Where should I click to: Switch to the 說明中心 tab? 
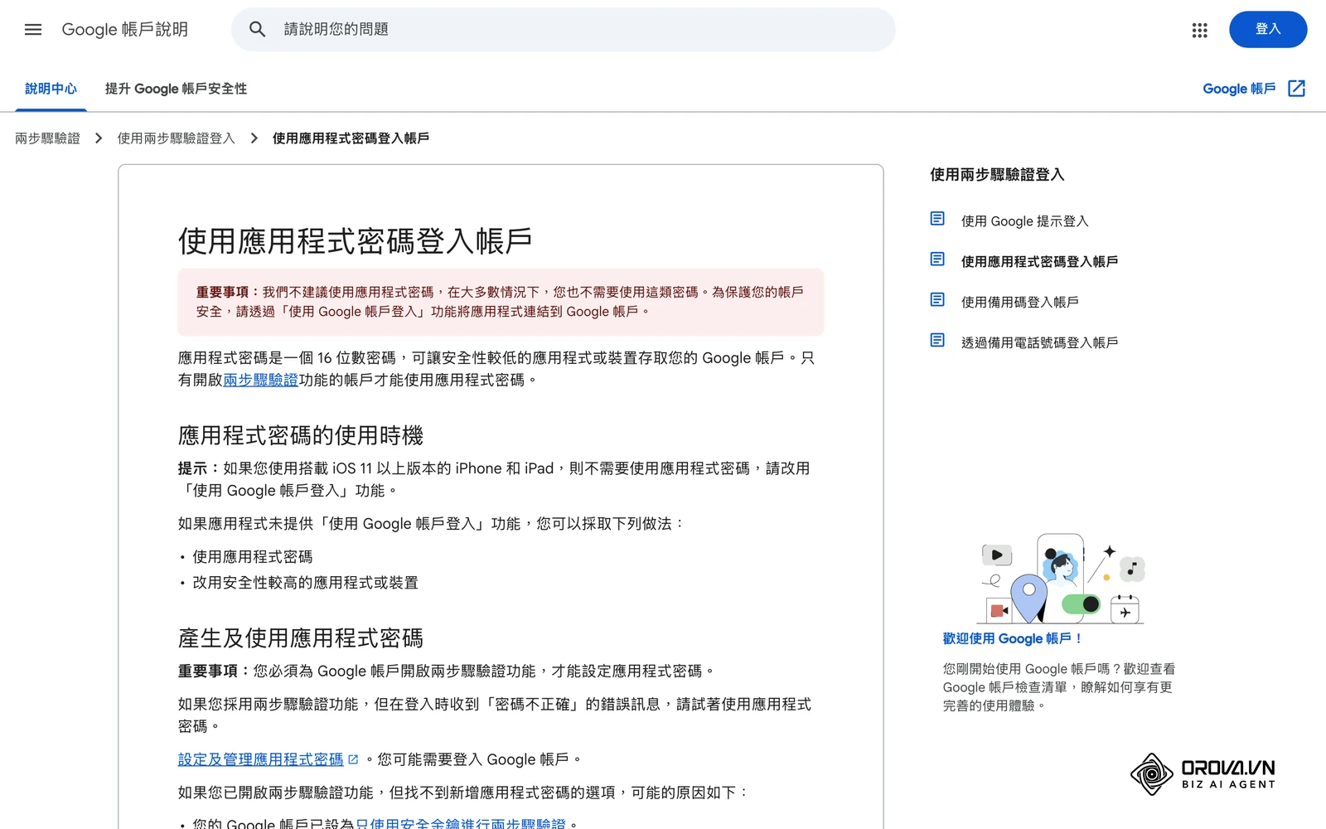coord(51,89)
